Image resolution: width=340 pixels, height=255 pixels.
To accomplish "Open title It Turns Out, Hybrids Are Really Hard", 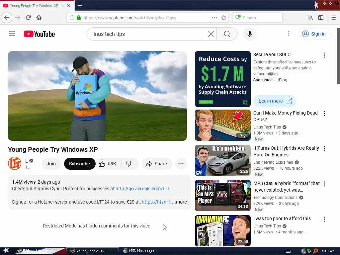I will pyautogui.click(x=286, y=151).
